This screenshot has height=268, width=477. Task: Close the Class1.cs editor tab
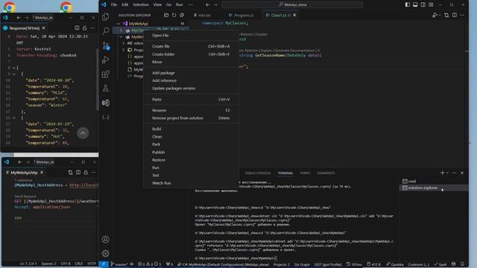click(x=294, y=15)
